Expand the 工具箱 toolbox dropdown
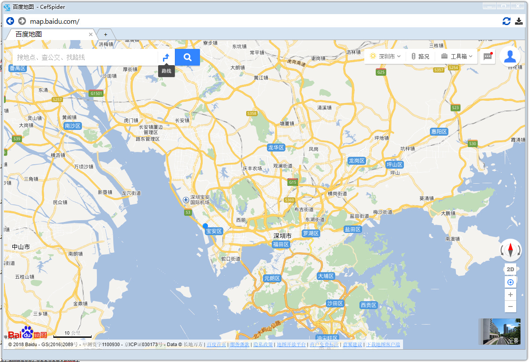Image resolution: width=529 pixels, height=362 pixels. point(457,56)
